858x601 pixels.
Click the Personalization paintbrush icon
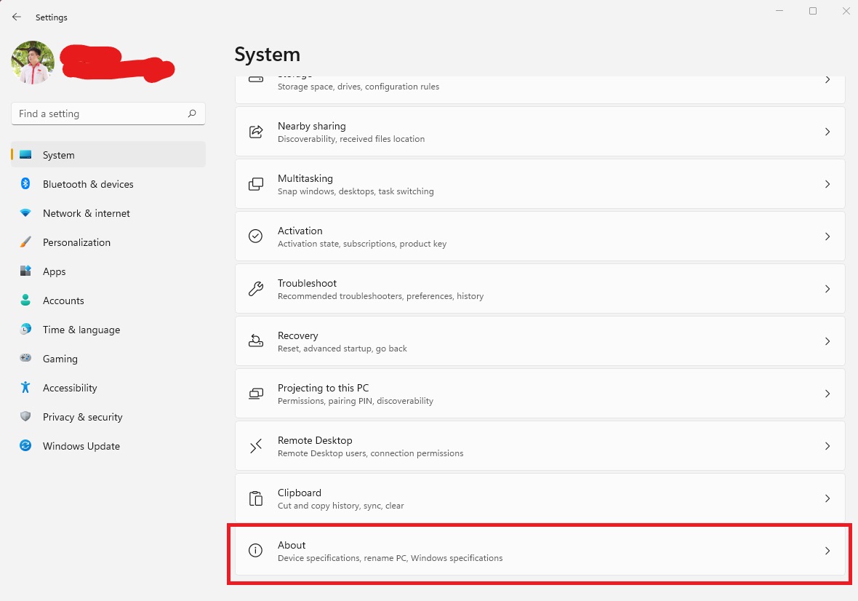25,242
